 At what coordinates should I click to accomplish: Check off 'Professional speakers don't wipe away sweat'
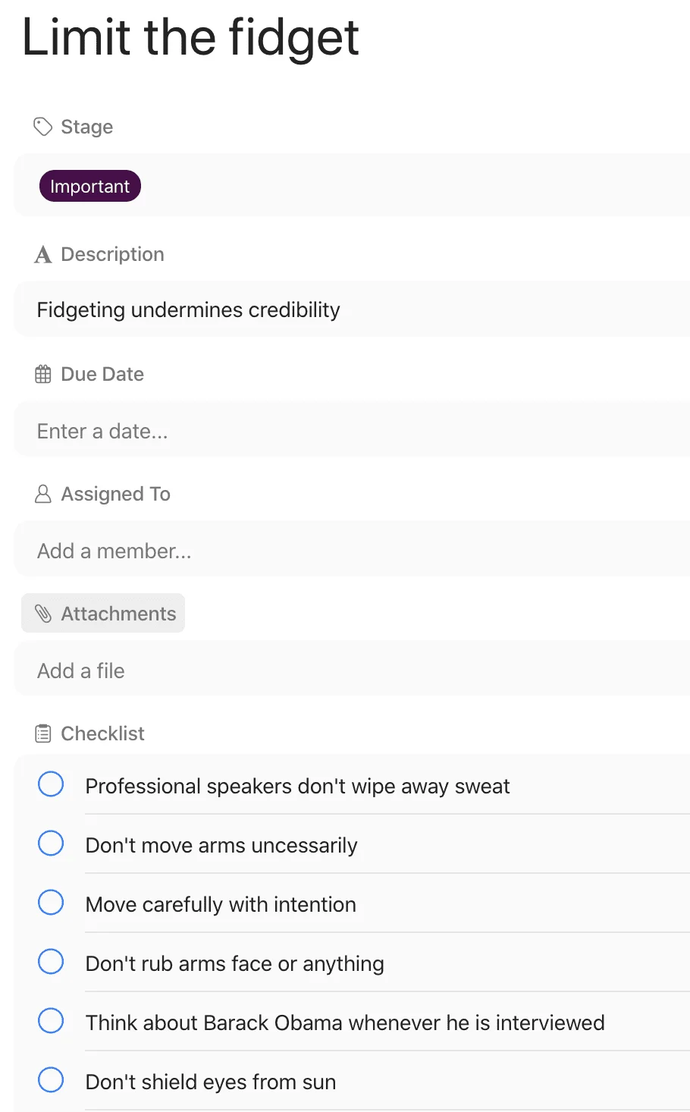pos(51,784)
